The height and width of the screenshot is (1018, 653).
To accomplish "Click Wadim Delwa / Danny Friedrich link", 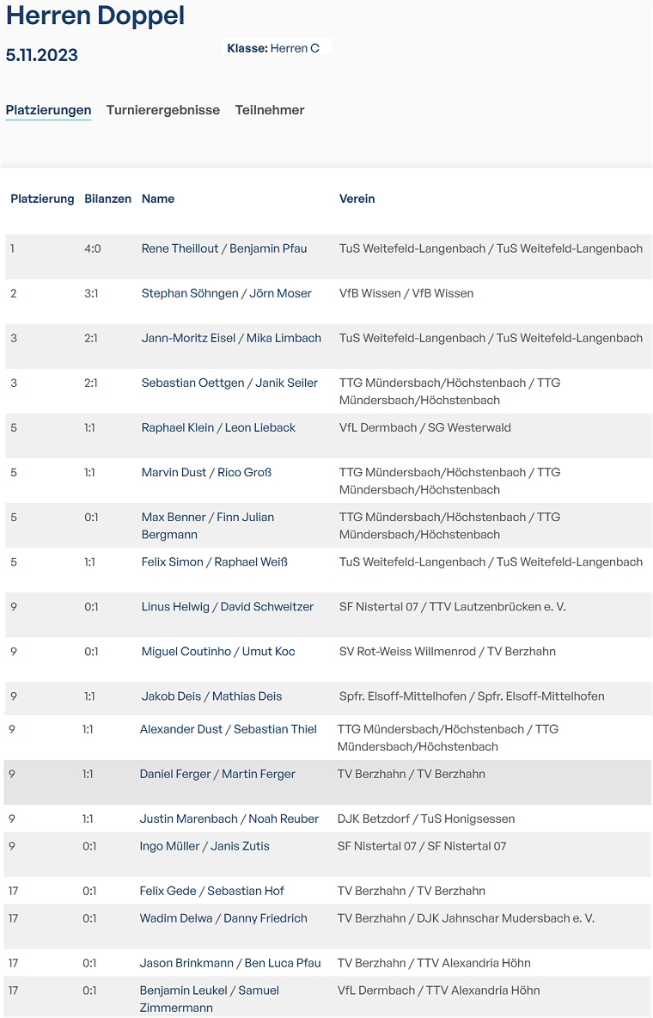I will (x=223, y=918).
